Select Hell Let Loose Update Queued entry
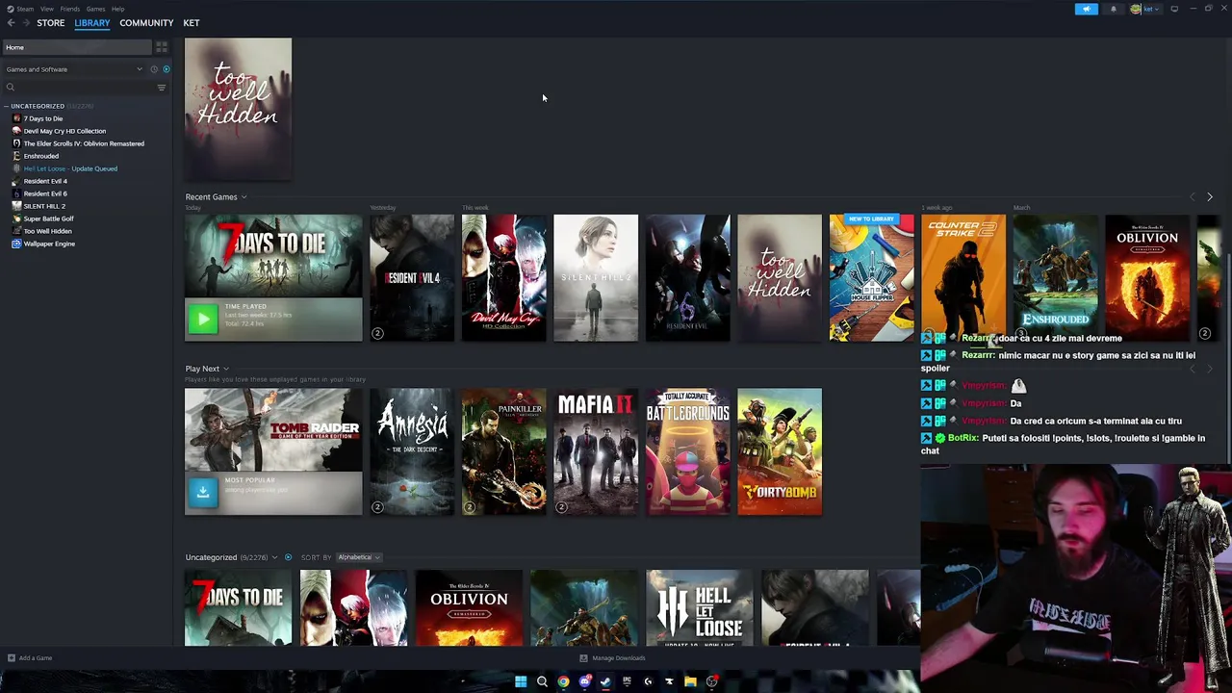1232x693 pixels. pos(70,168)
